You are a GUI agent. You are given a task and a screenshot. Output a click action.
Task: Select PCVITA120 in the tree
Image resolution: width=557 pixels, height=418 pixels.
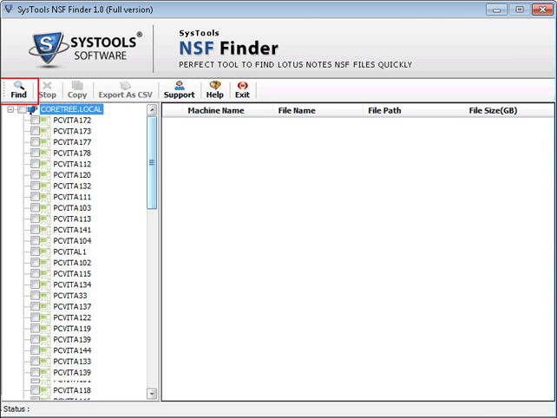pyautogui.click(x=72, y=175)
